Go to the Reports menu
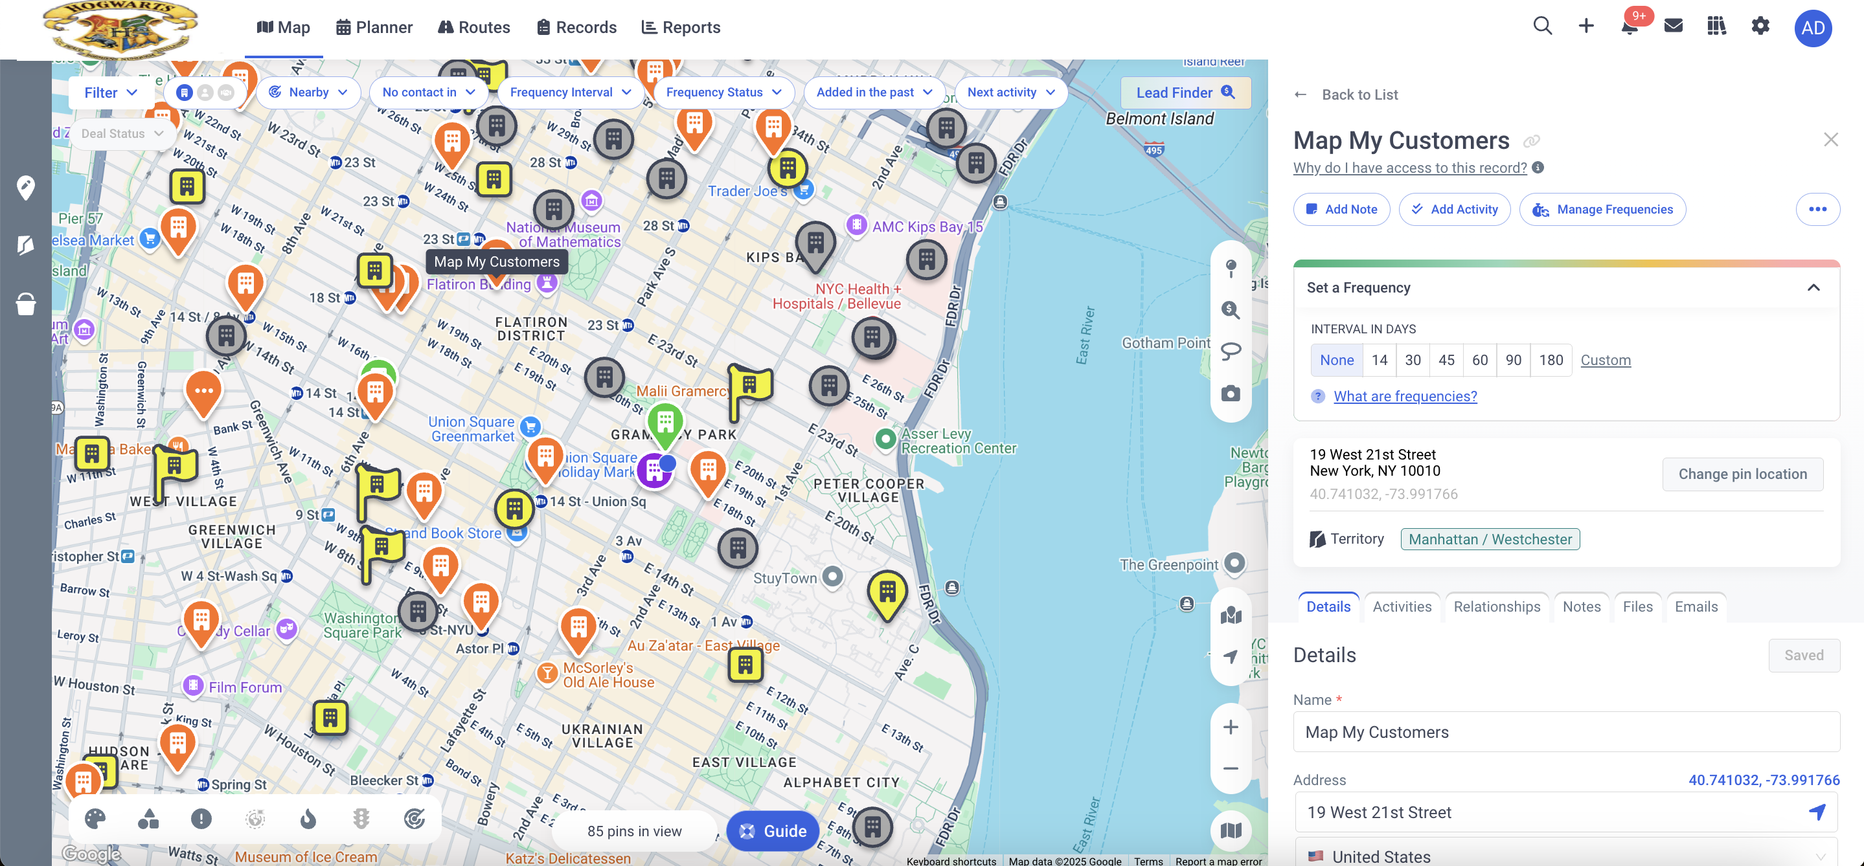The width and height of the screenshot is (1864, 866). [x=681, y=27]
